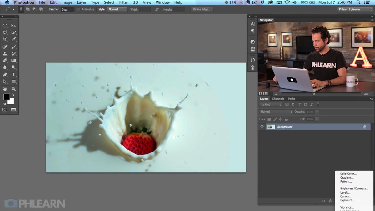
Task: Select the Eyedropper tool
Action: coord(14,39)
